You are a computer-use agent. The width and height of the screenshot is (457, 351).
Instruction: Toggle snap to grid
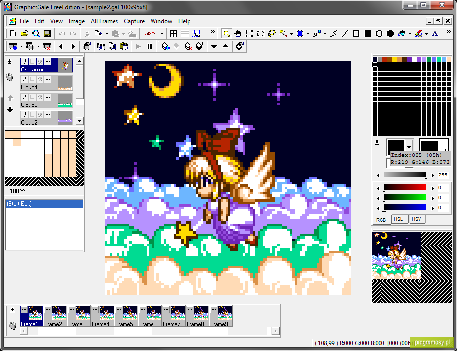(197, 34)
